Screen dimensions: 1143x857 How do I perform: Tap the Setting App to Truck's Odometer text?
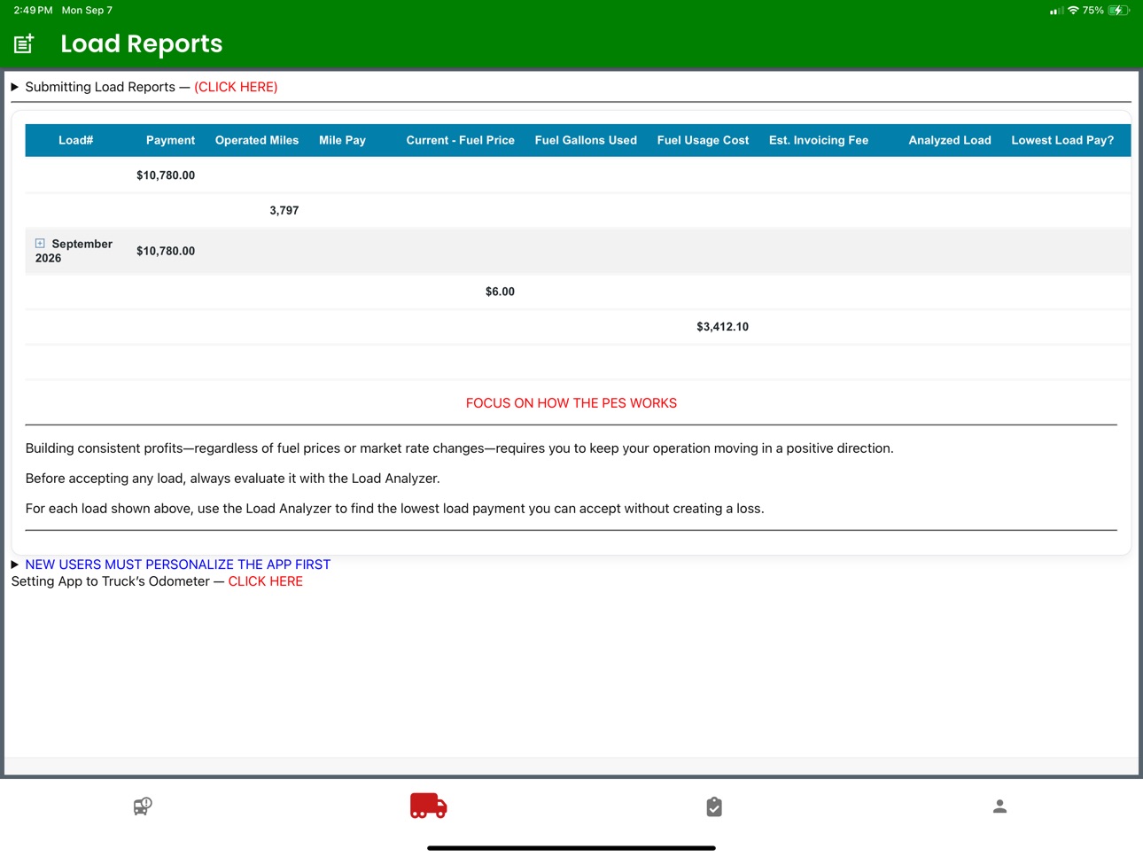111,581
